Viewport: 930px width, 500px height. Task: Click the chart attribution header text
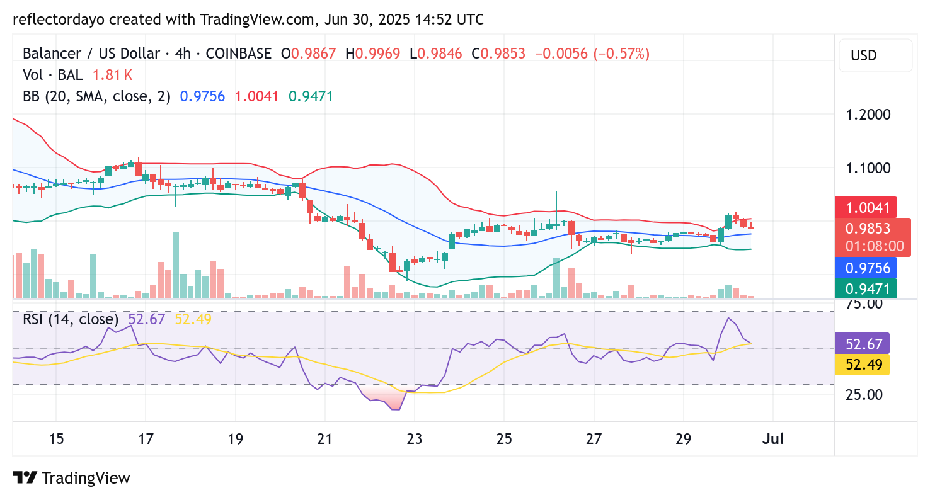pyautogui.click(x=248, y=20)
